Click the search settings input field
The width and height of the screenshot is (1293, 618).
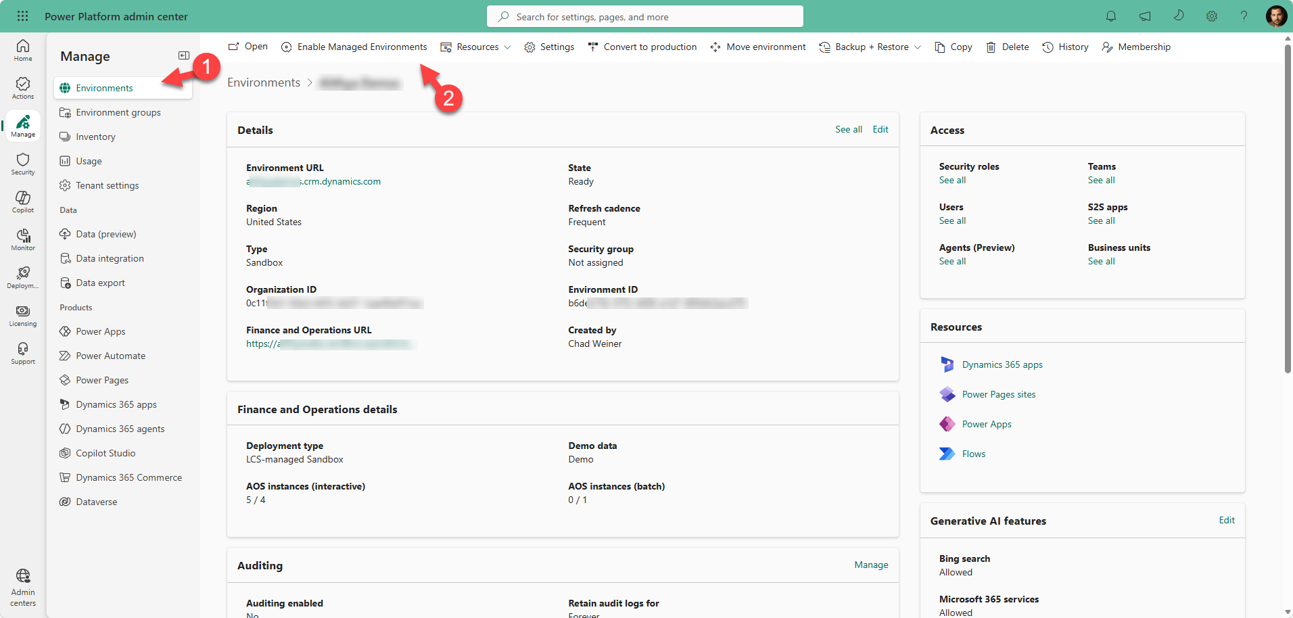645,16
